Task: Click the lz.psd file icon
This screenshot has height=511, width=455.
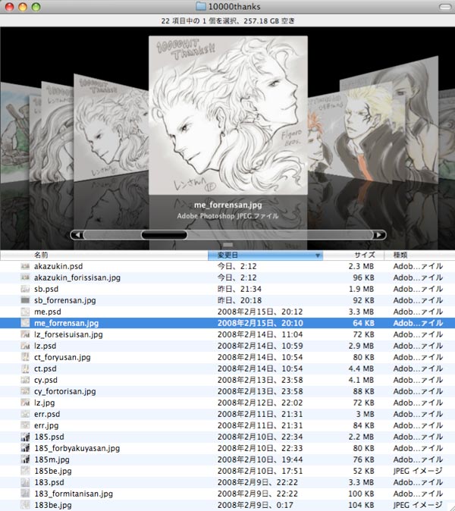Action: click(x=25, y=346)
